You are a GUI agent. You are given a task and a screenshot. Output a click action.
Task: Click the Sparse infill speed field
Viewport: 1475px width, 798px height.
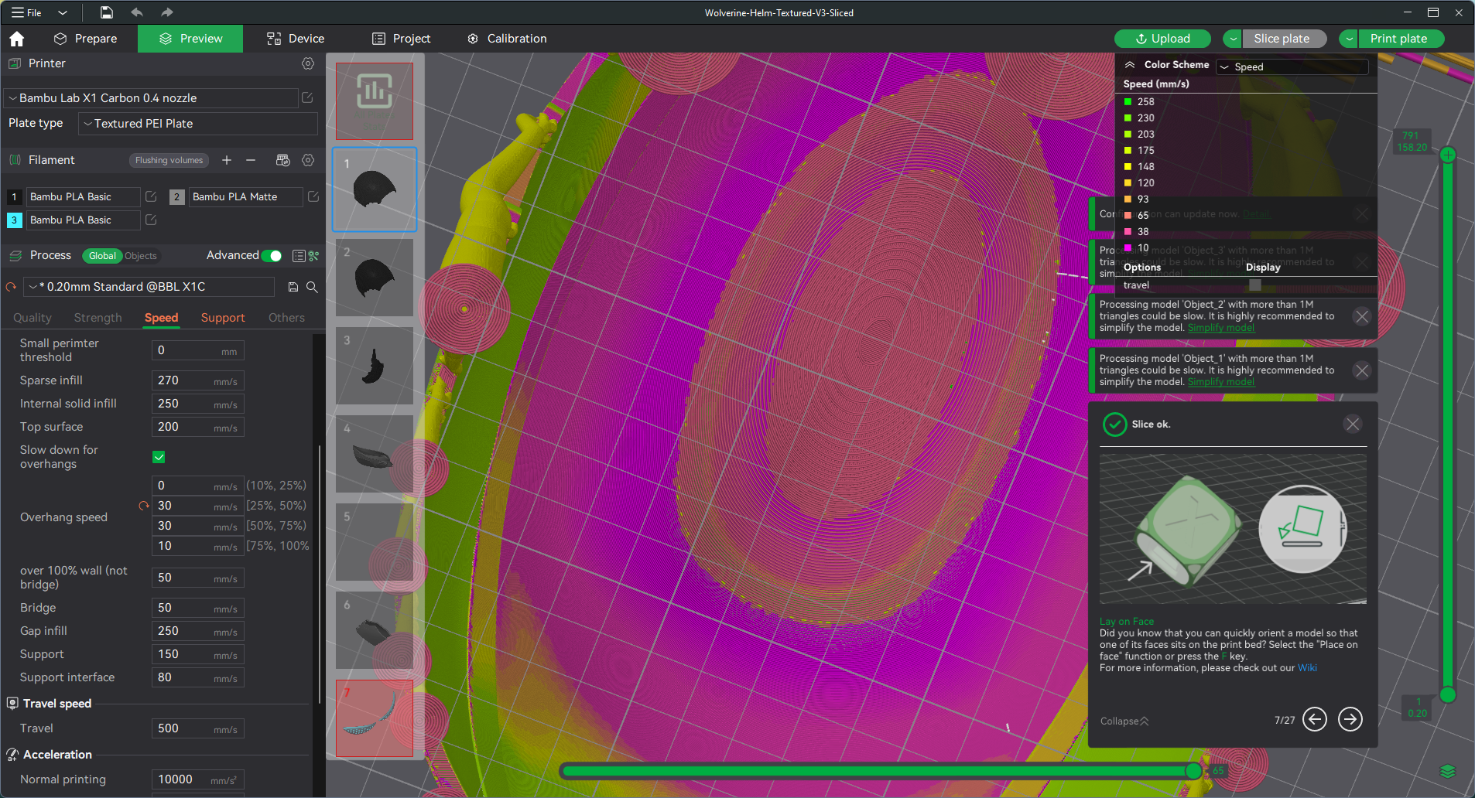tap(198, 380)
